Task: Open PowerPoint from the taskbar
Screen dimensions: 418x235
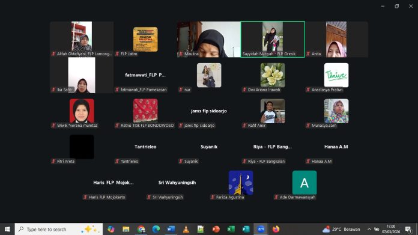Action: (x=216, y=229)
